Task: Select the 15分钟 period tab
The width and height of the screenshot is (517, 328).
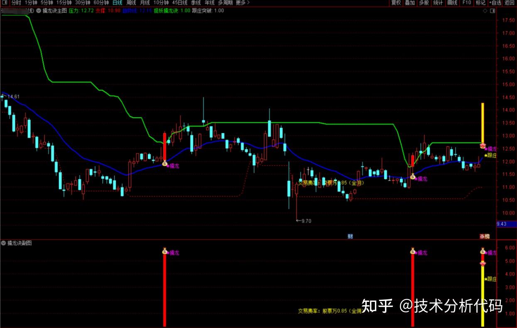Action: click(x=64, y=2)
